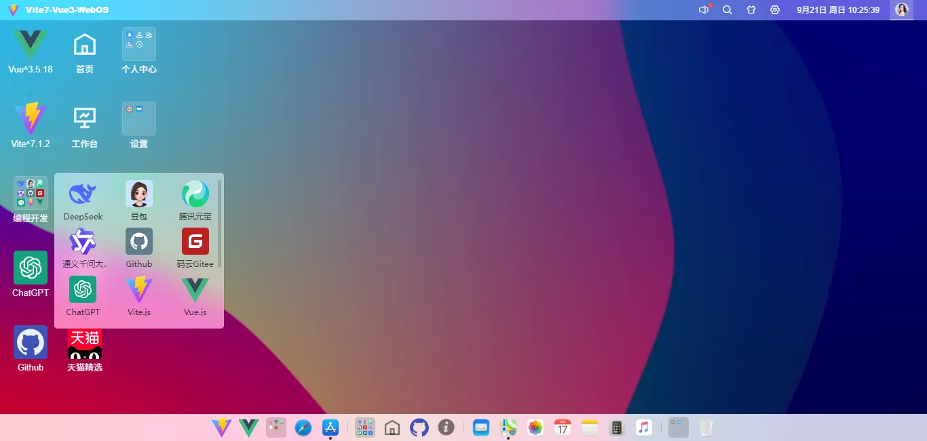The height and width of the screenshot is (441, 927).
Task: Open Vite.js from the folder popup
Action: pyautogui.click(x=138, y=289)
